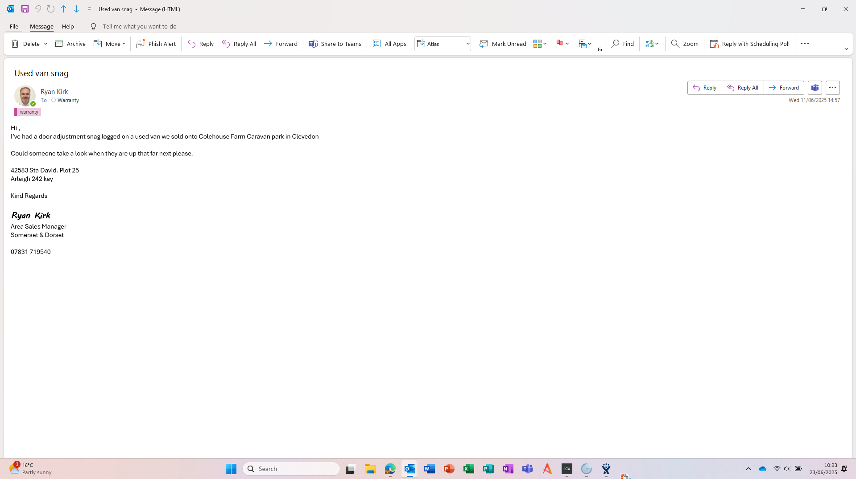The image size is (856, 479).
Task: Expand the Quick Steps gallery arrow
Action: click(x=468, y=44)
